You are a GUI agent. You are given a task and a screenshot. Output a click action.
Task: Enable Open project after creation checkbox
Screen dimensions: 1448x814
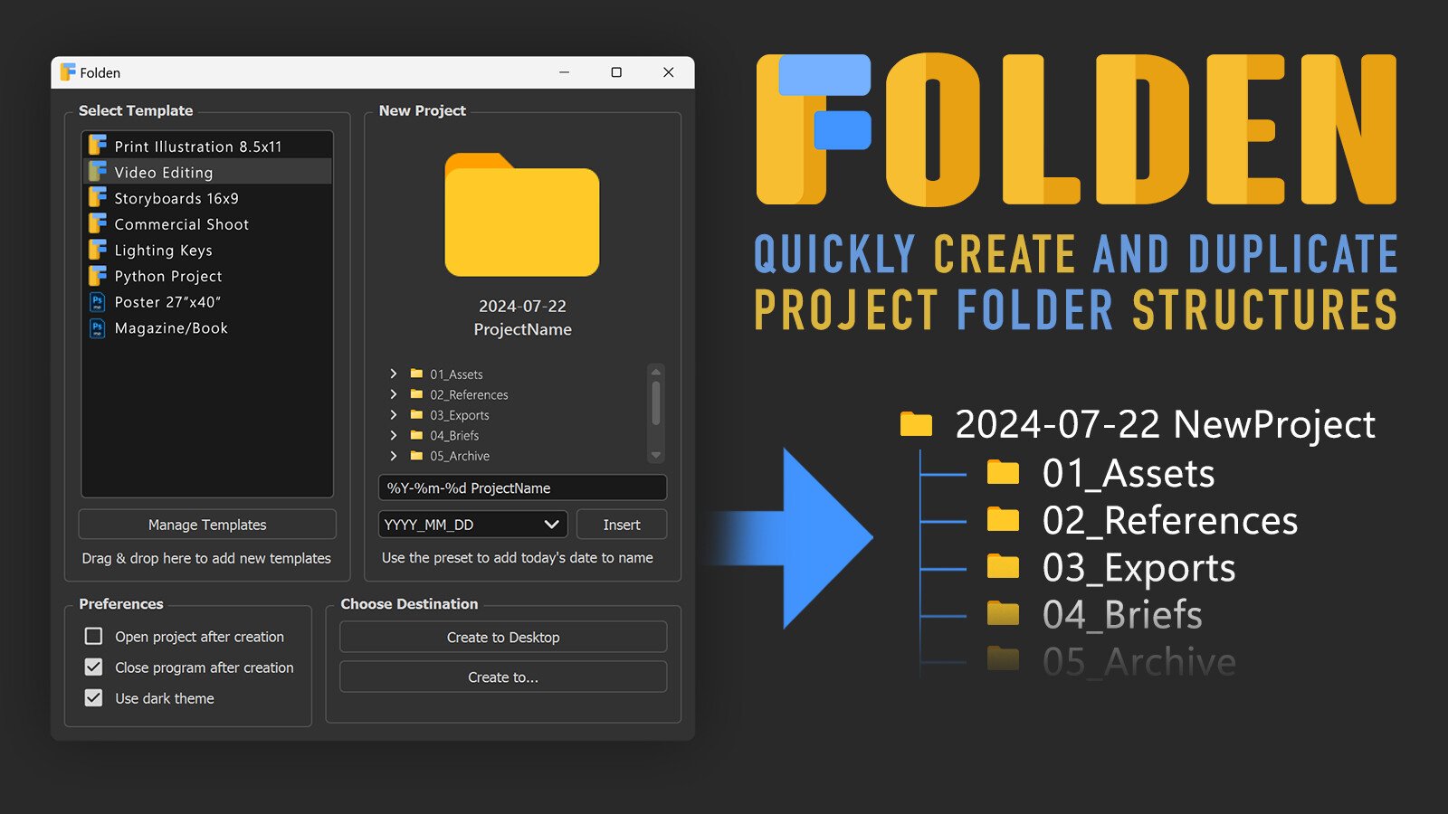pos(93,637)
